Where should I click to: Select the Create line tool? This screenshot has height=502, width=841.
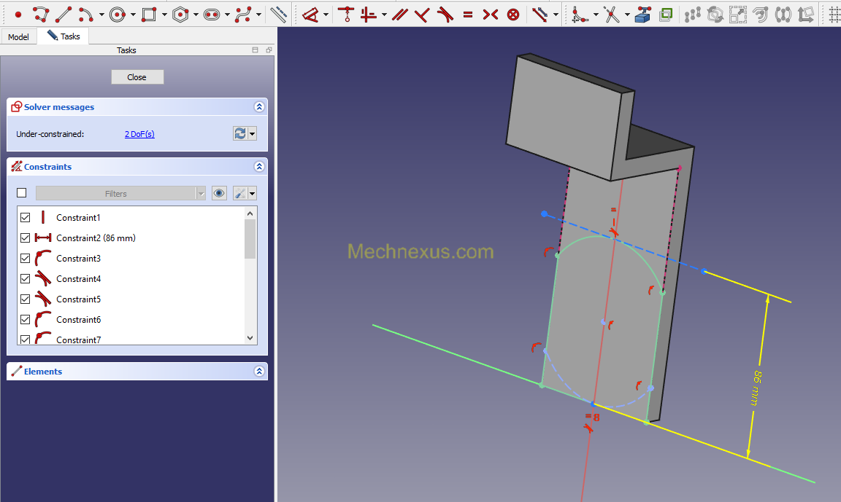pyautogui.click(x=64, y=14)
